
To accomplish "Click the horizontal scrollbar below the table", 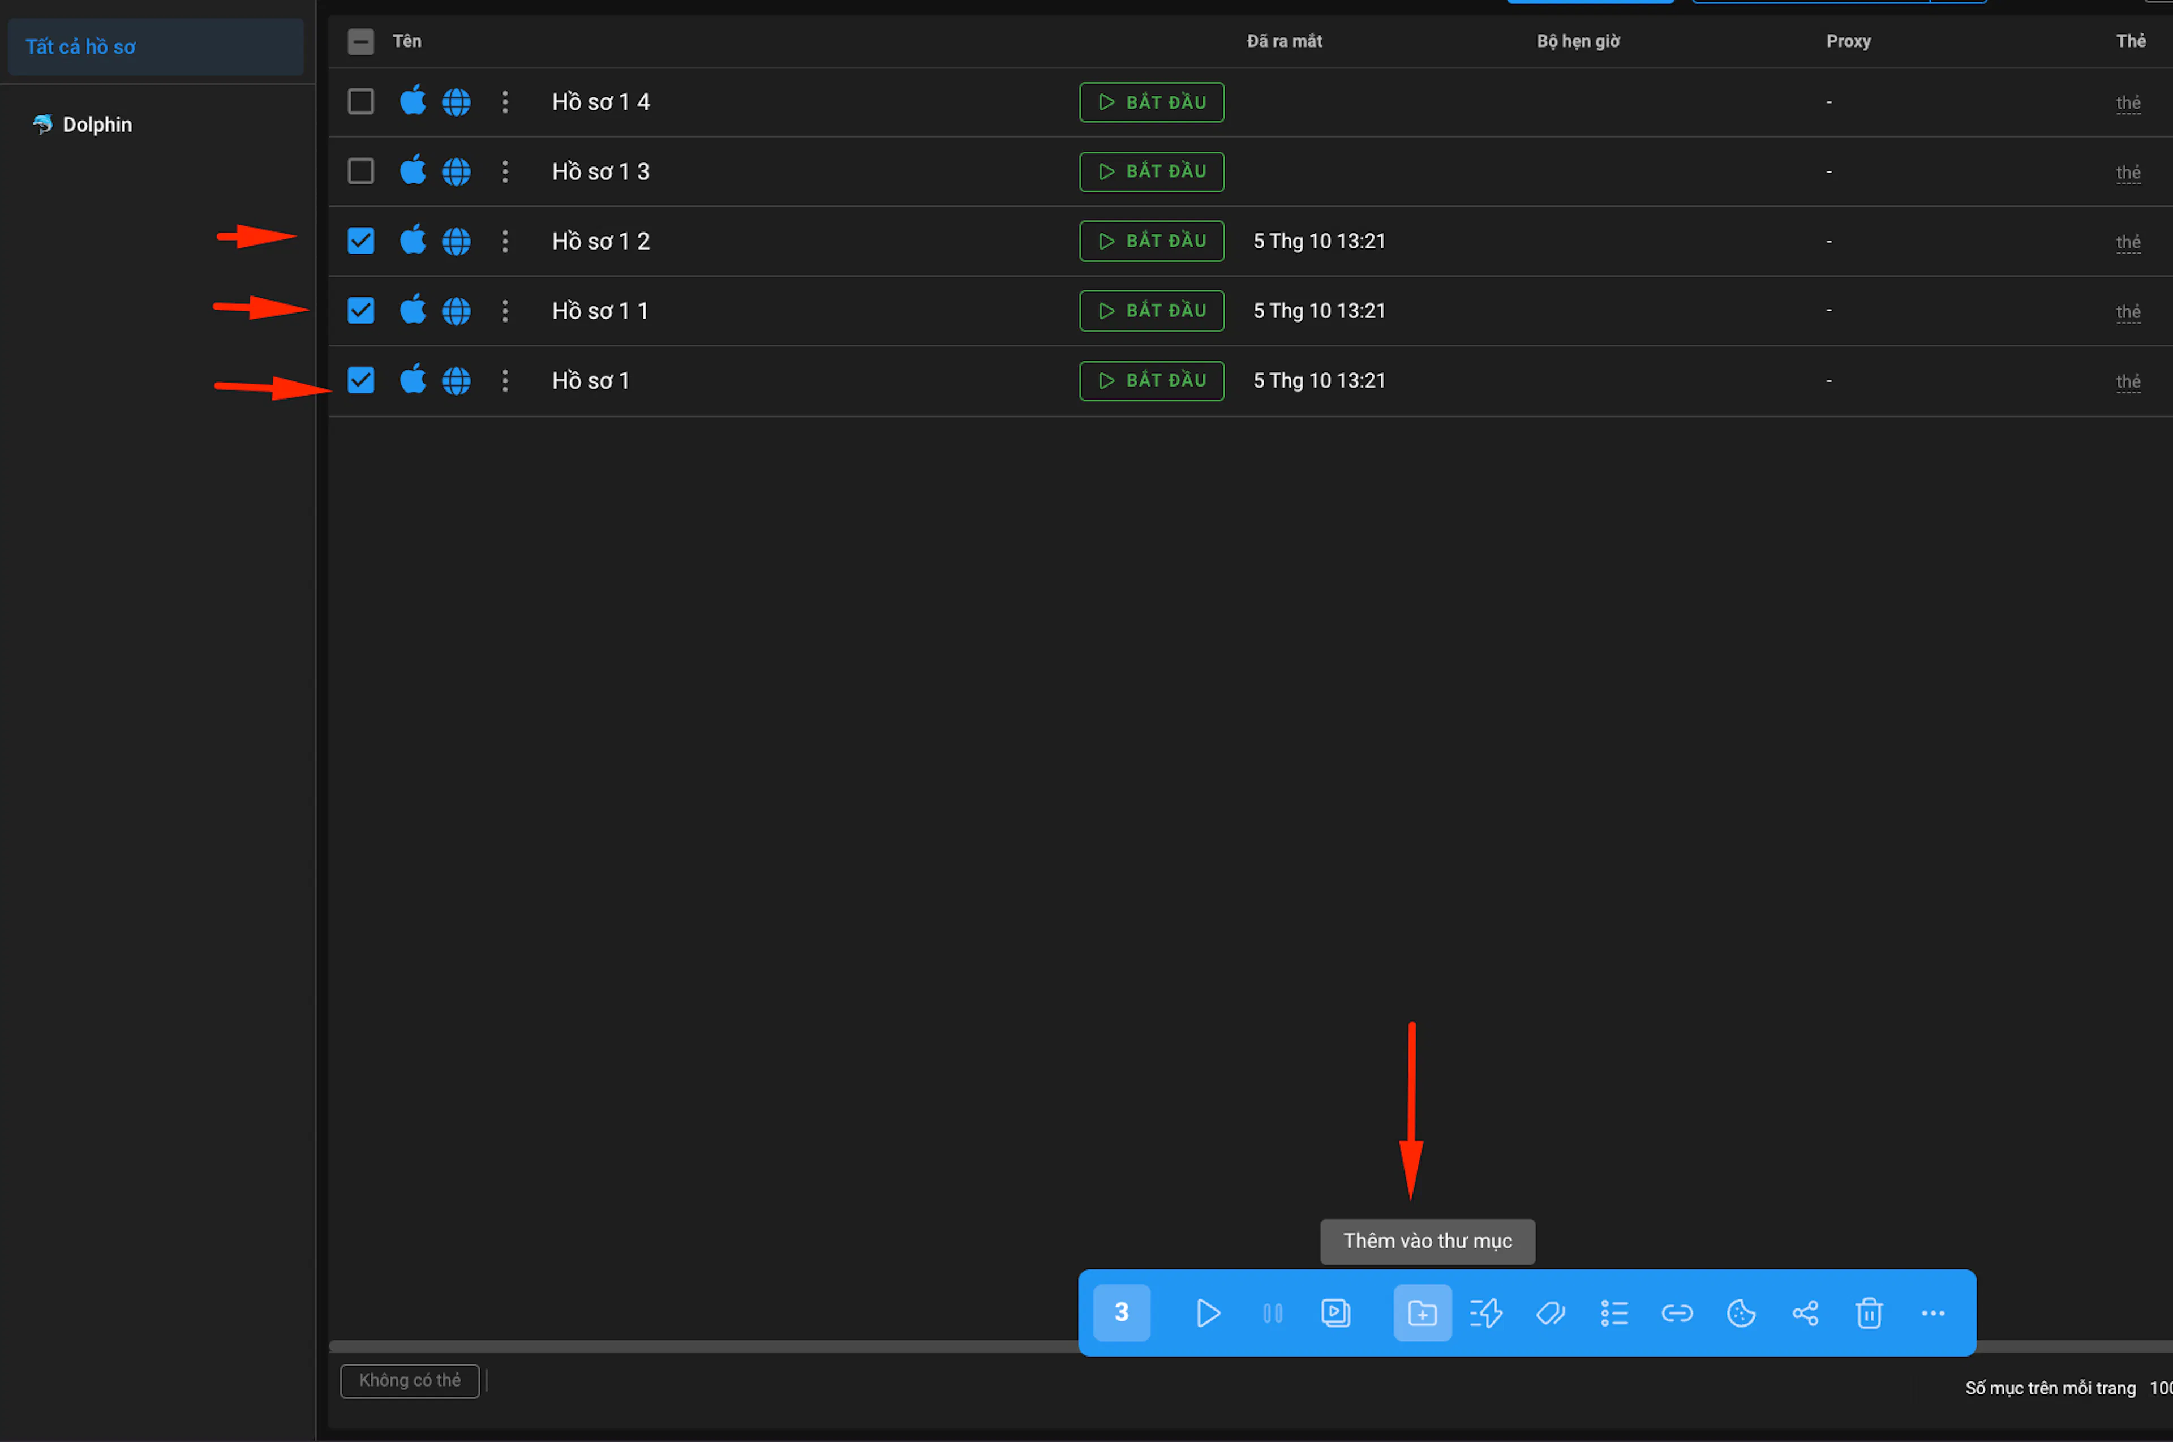I will point(703,1346).
